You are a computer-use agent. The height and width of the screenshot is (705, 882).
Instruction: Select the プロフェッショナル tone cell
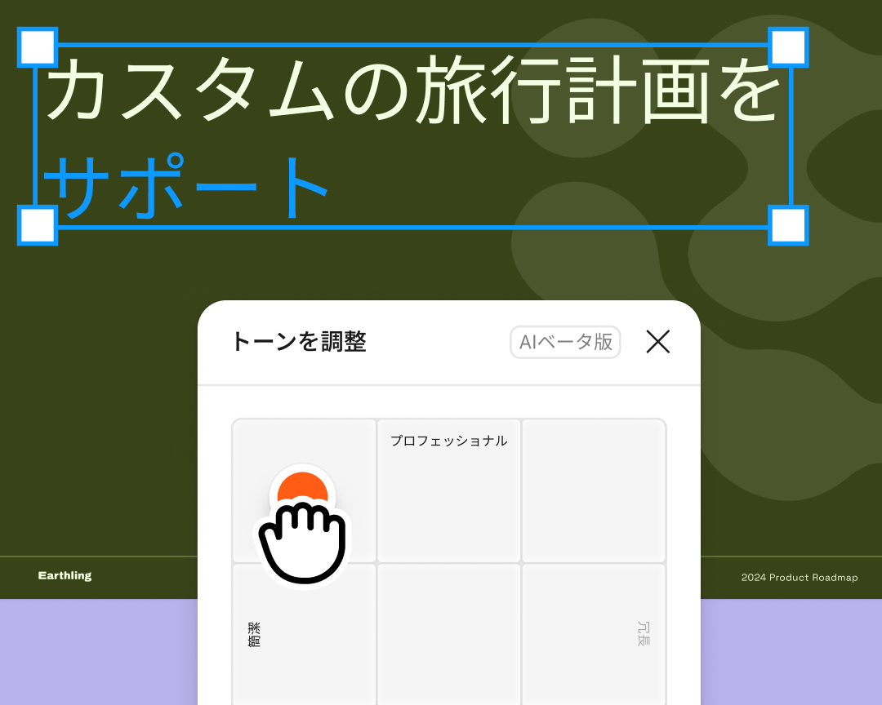(x=448, y=490)
